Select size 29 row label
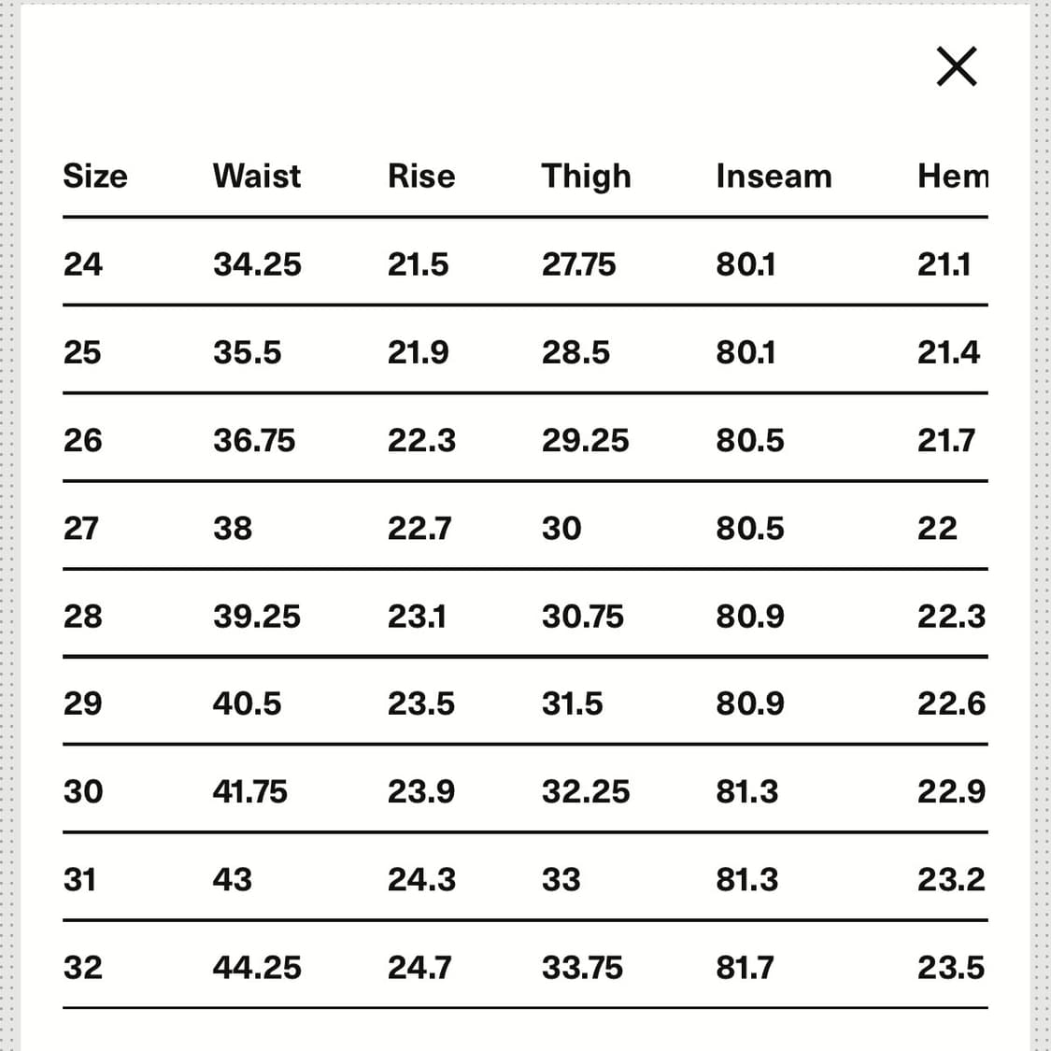 click(x=82, y=703)
